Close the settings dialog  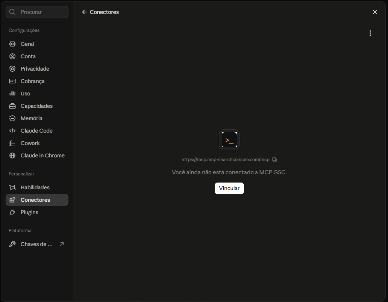pyautogui.click(x=374, y=12)
